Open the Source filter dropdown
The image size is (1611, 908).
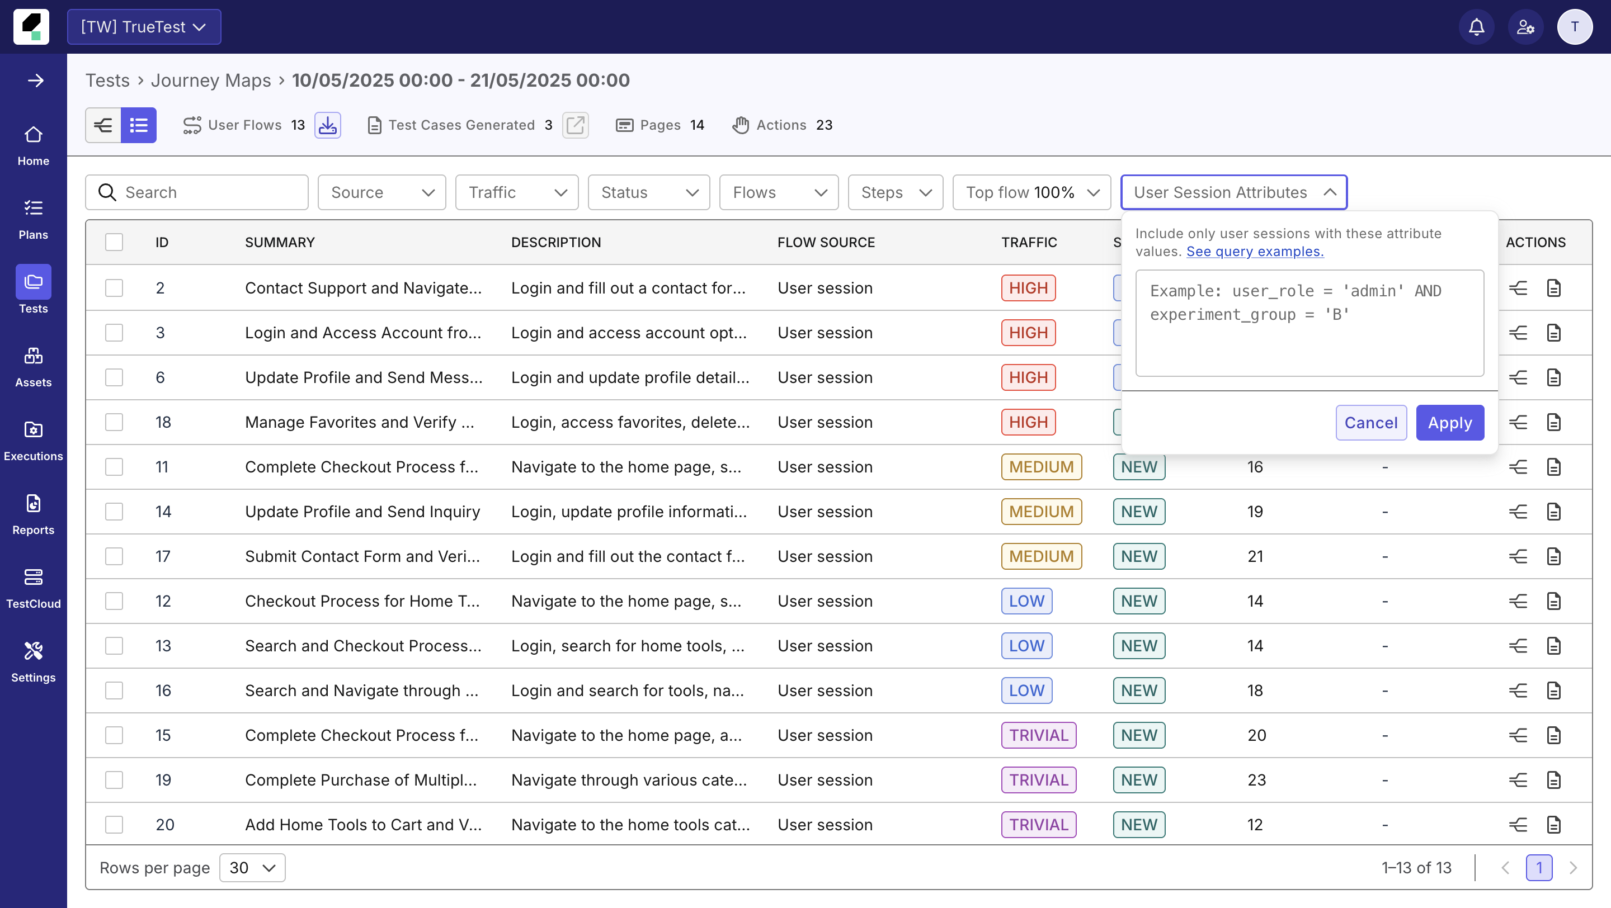point(381,192)
